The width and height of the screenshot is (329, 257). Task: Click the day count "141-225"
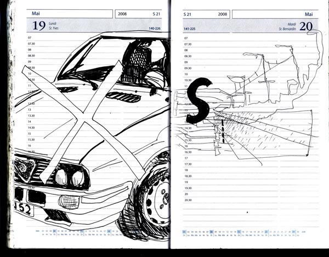click(x=190, y=28)
